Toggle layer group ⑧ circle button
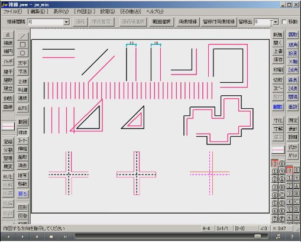Screen dimensions: 301x242 pyautogui.click(x=282, y=163)
